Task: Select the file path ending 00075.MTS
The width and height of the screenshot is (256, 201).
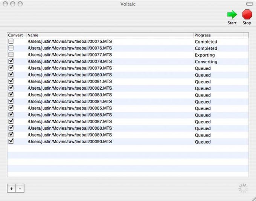Action: click(70, 42)
